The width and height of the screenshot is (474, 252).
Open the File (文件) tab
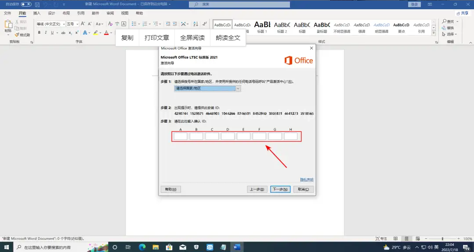pos(7,13)
